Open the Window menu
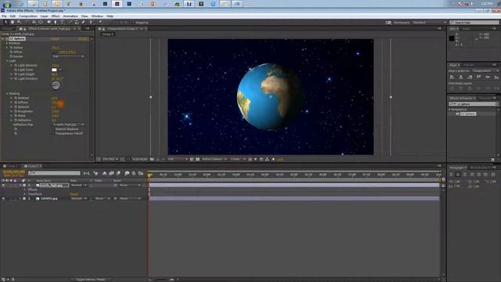 [x=97, y=16]
